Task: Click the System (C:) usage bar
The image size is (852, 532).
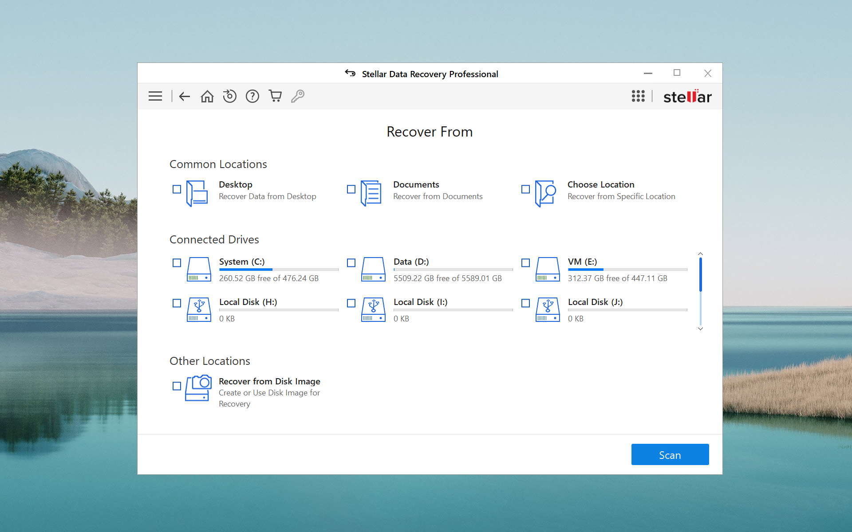Action: pyautogui.click(x=279, y=270)
